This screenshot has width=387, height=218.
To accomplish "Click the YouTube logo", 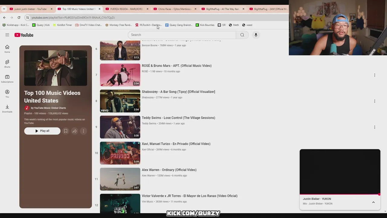I will (x=24, y=35).
